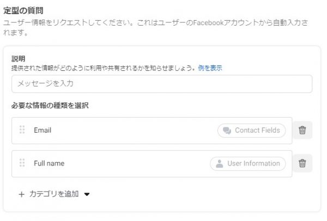
Task: Click the chat bubble icon in Contact Fields
Action: (227, 131)
